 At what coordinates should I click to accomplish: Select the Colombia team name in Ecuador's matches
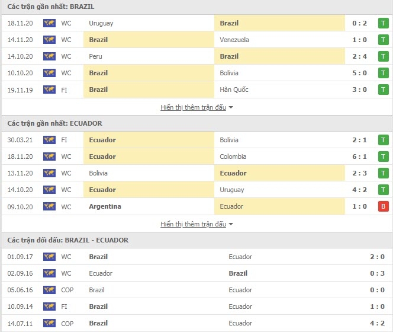[233, 157]
